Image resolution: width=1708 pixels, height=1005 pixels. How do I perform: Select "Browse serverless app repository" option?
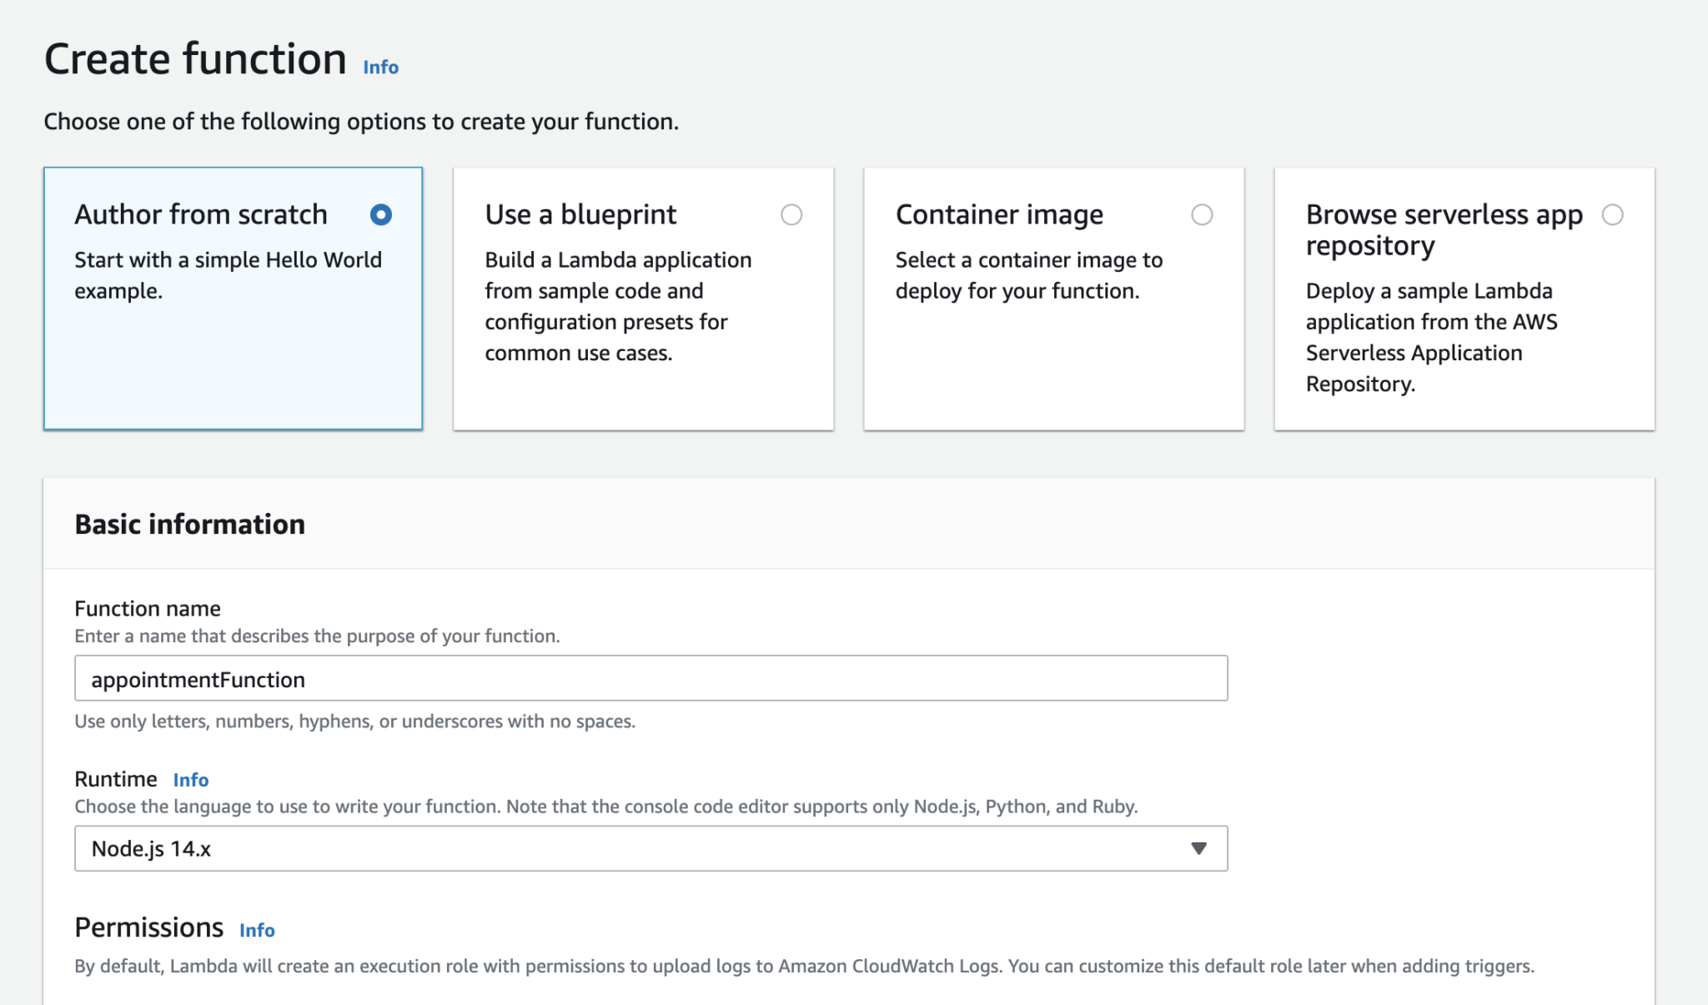pyautogui.click(x=1615, y=215)
